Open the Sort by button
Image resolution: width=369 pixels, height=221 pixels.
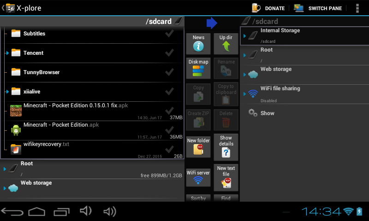click(x=198, y=198)
